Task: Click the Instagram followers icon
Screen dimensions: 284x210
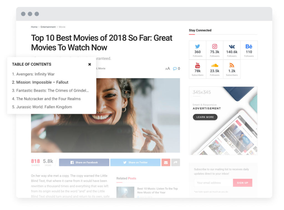Action: pos(215,47)
